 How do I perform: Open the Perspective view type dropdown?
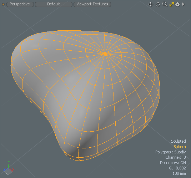click(x=20, y=4)
